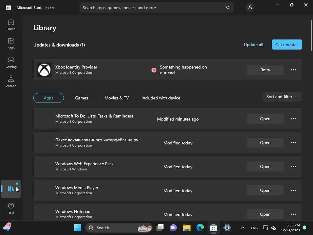The width and height of the screenshot is (313, 235).
Task: Open the user account profile icon
Action: (x=250, y=8)
